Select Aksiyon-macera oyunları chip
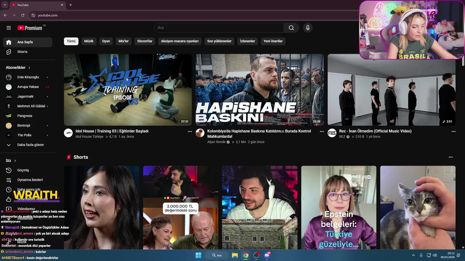Screen dimensions: 465x261 [180, 41]
